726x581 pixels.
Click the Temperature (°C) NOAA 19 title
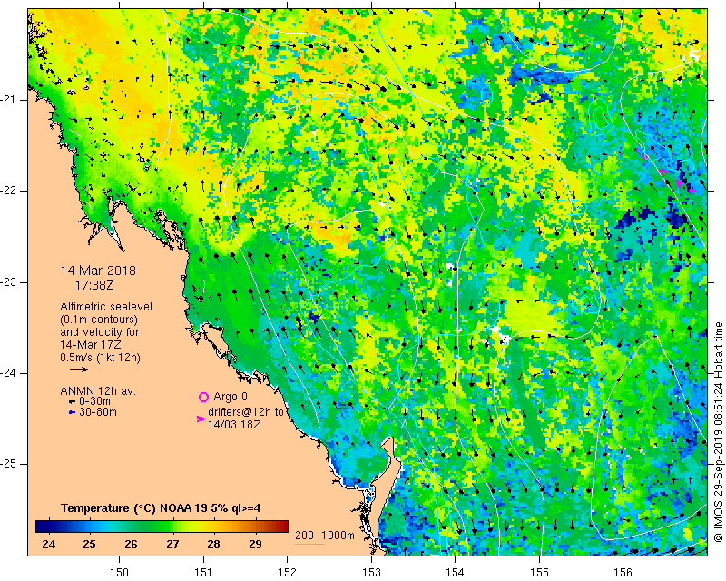click(x=161, y=508)
